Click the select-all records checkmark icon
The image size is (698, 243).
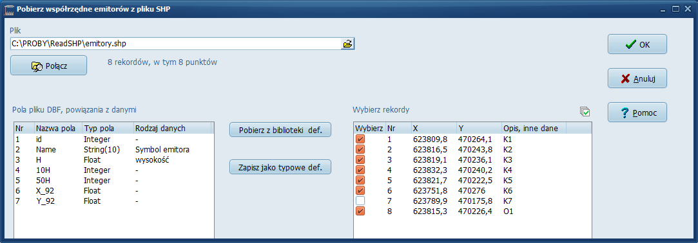(585, 111)
